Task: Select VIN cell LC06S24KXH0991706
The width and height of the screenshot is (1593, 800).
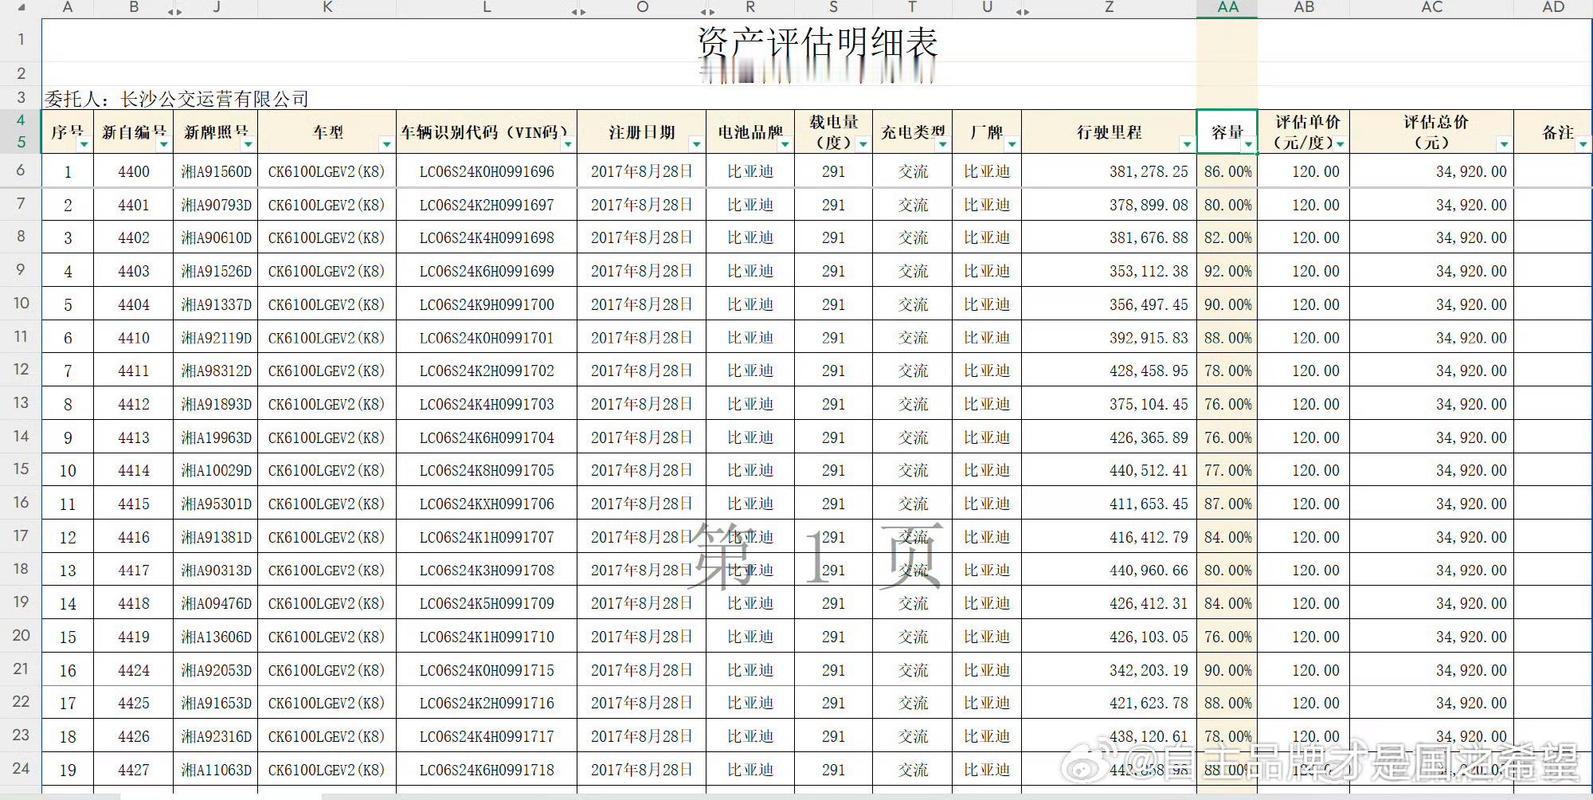Action: [487, 504]
